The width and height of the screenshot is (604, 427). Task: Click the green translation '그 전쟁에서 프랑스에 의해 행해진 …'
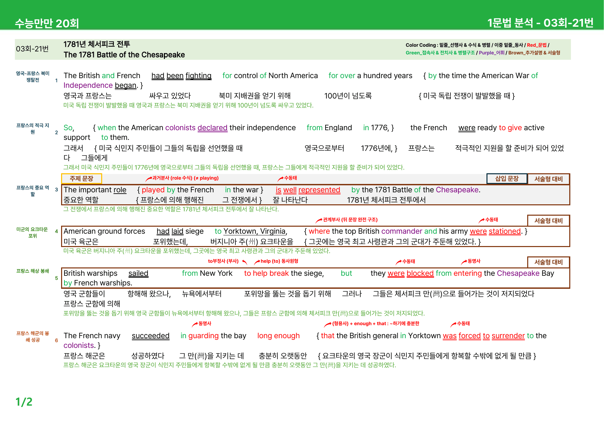pos(171,209)
